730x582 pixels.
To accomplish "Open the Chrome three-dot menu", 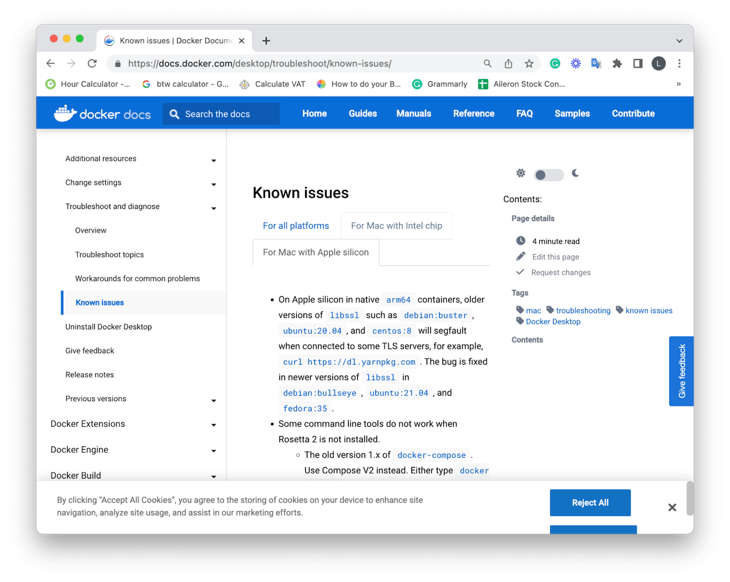I will pos(679,64).
